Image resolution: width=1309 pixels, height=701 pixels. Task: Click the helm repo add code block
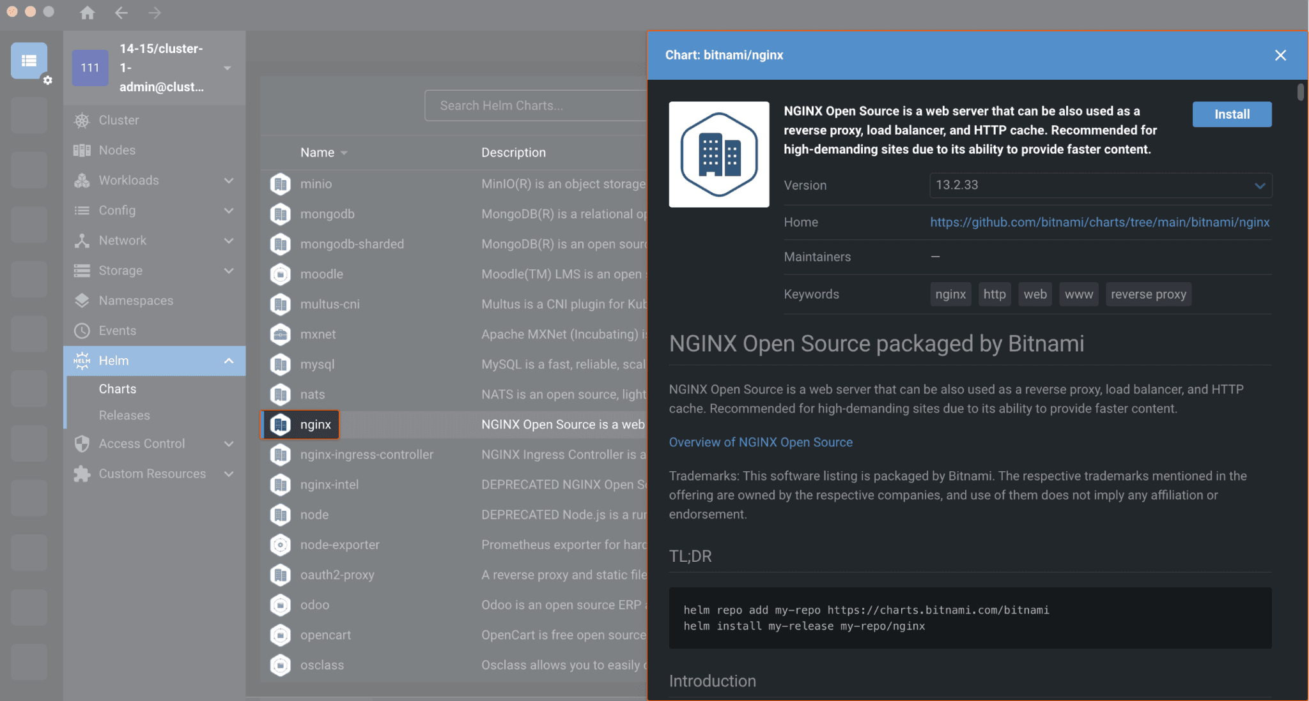pyautogui.click(x=970, y=618)
